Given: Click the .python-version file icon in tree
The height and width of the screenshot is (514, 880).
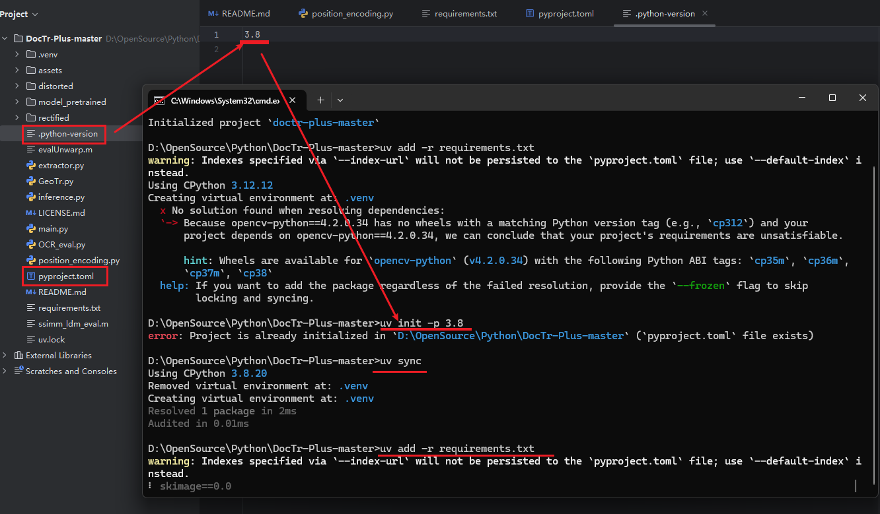Looking at the screenshot, I should coord(31,133).
